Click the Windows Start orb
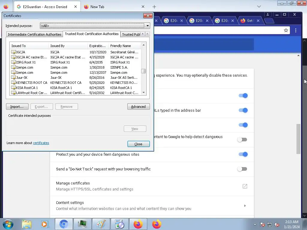This screenshot has width=307, height=230. (8, 224)
